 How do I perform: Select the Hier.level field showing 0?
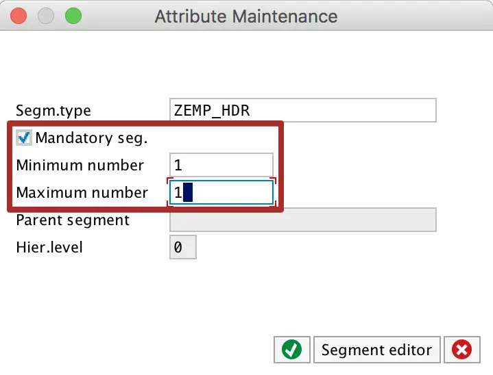(183, 247)
